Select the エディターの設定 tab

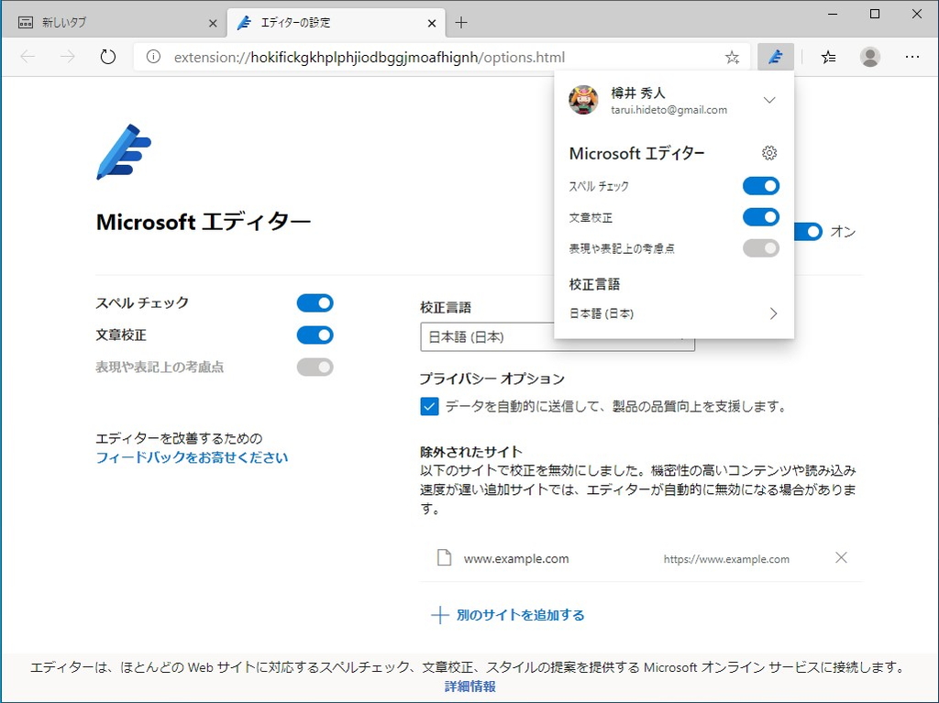point(321,22)
